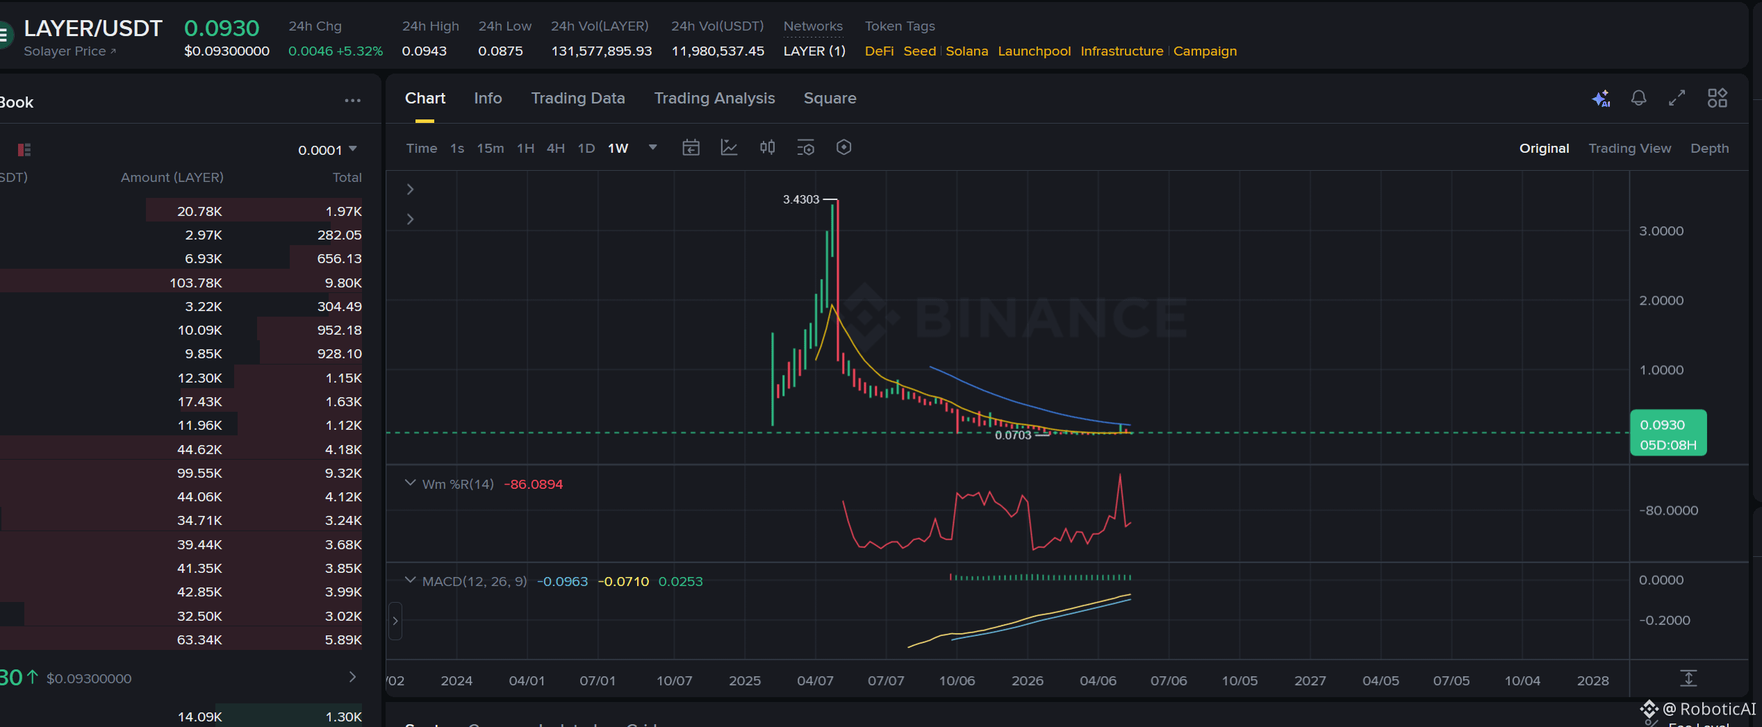Open last price details chevron
The width and height of the screenshot is (1762, 727).
pos(352,677)
